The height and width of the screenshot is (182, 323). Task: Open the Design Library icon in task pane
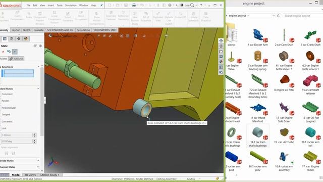click(x=221, y=46)
